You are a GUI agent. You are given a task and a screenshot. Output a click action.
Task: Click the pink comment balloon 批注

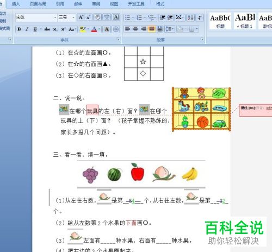[256, 110]
